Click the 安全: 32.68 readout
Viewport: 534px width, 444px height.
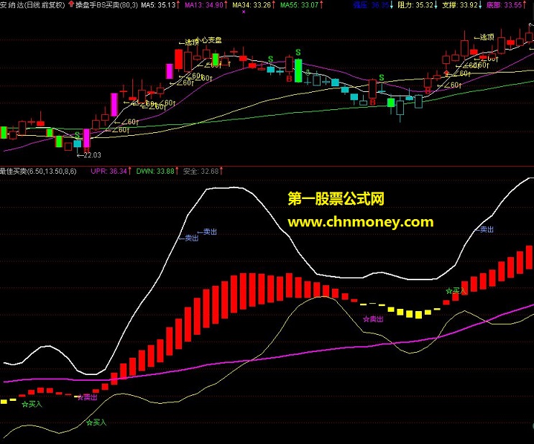coord(203,171)
